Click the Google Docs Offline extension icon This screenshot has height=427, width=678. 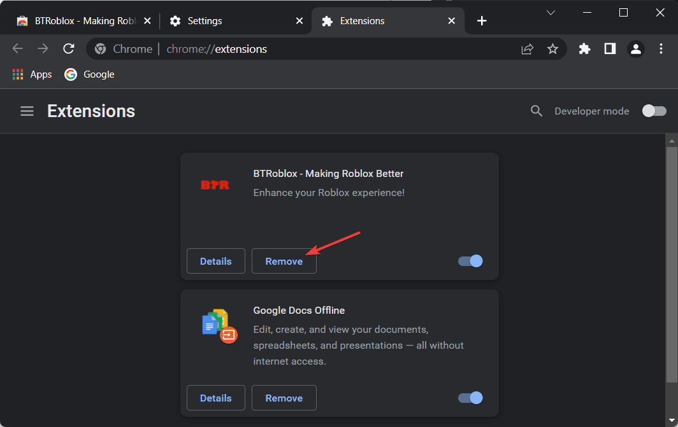tap(215, 323)
